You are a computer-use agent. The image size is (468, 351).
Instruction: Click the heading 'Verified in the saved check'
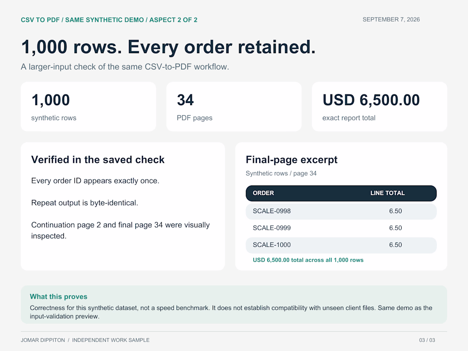point(98,160)
